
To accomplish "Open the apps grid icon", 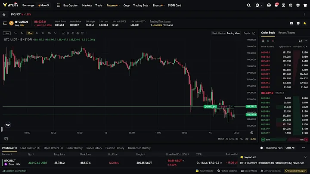I will click(x=58, y=5).
